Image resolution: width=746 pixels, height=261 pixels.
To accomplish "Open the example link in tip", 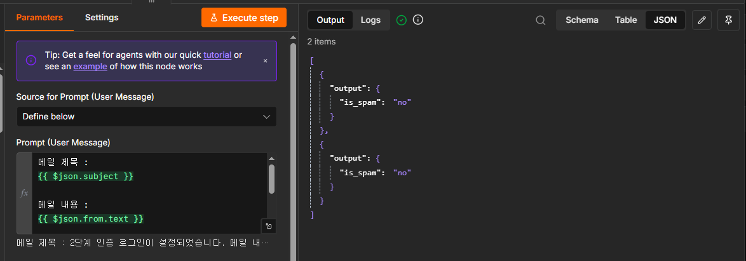I will tap(90, 67).
